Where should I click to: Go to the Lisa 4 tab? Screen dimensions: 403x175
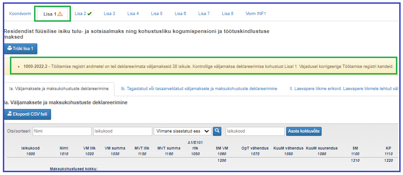pos(133,14)
